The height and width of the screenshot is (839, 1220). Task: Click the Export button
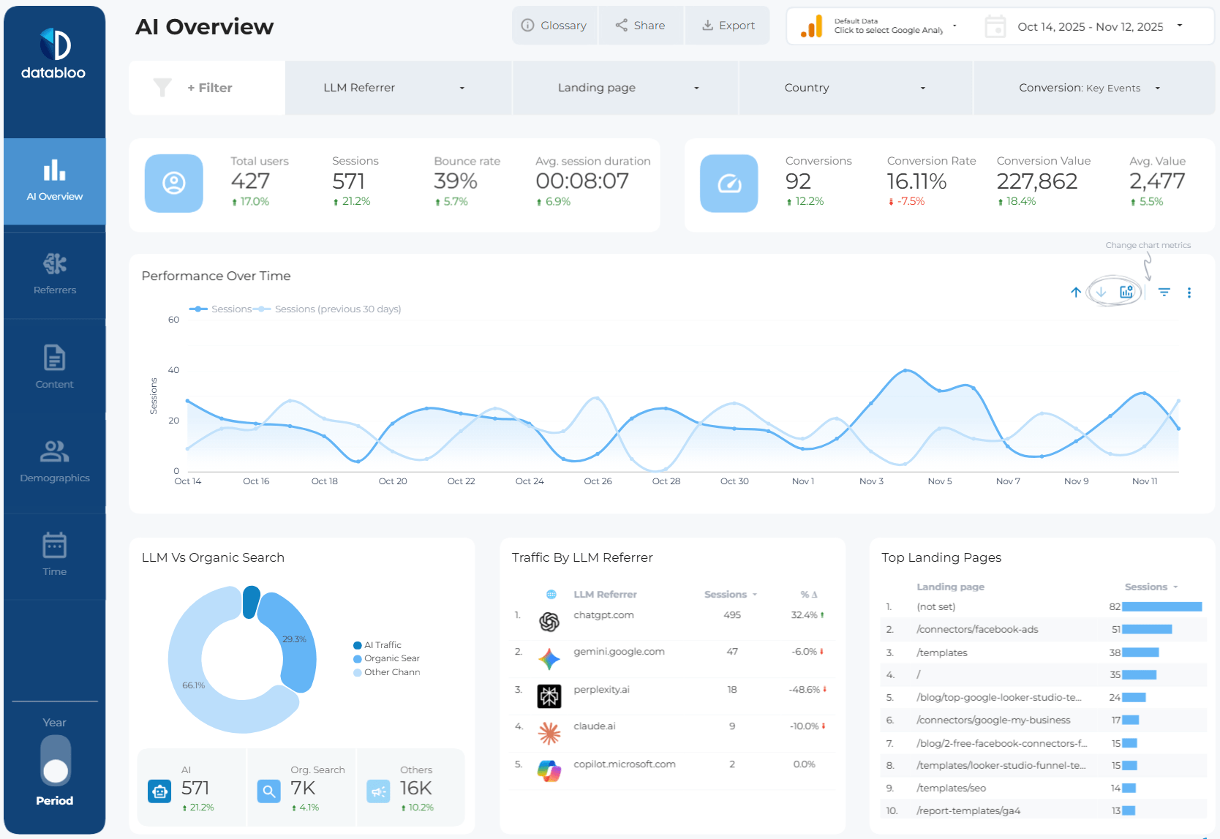pyautogui.click(x=727, y=25)
